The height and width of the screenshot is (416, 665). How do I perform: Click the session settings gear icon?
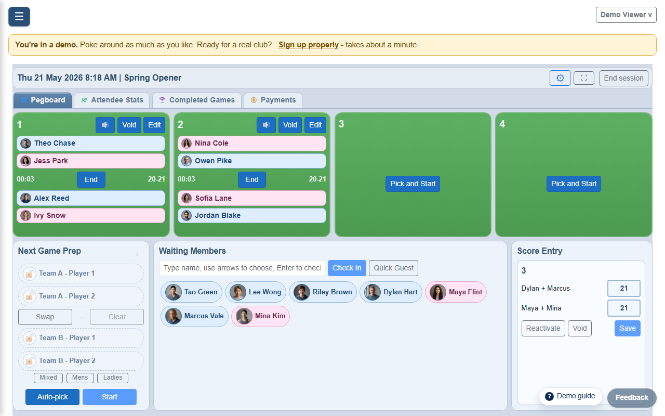point(560,78)
